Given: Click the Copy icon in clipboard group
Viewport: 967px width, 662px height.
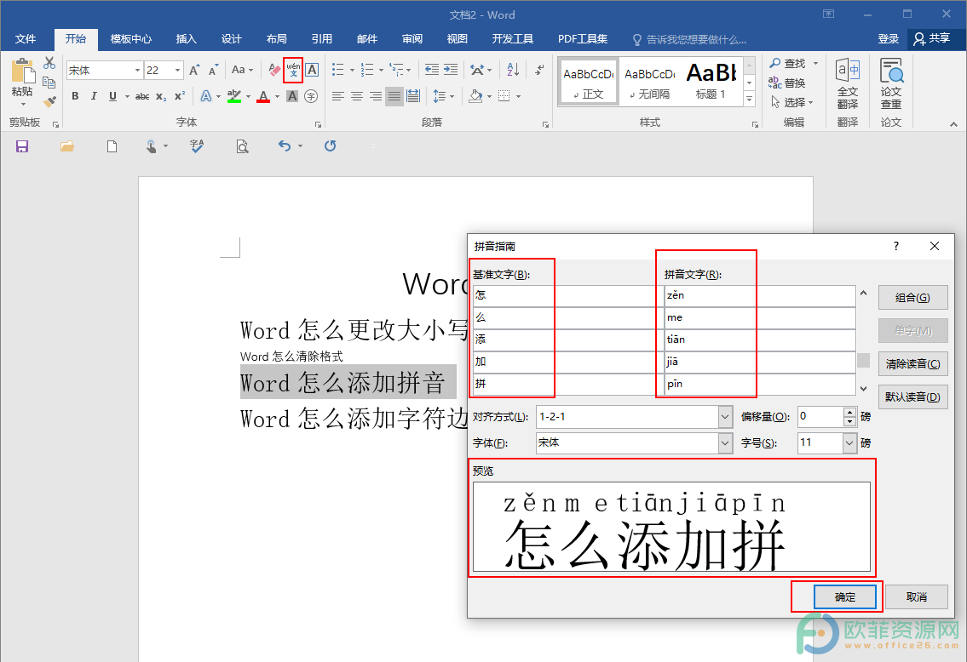Looking at the screenshot, I should [49, 82].
